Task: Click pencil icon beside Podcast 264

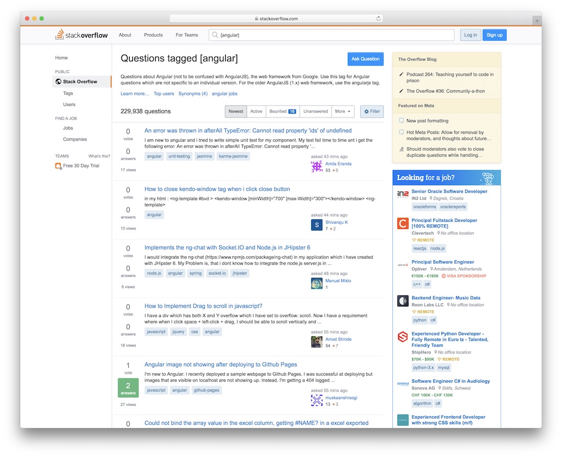Action: point(401,75)
